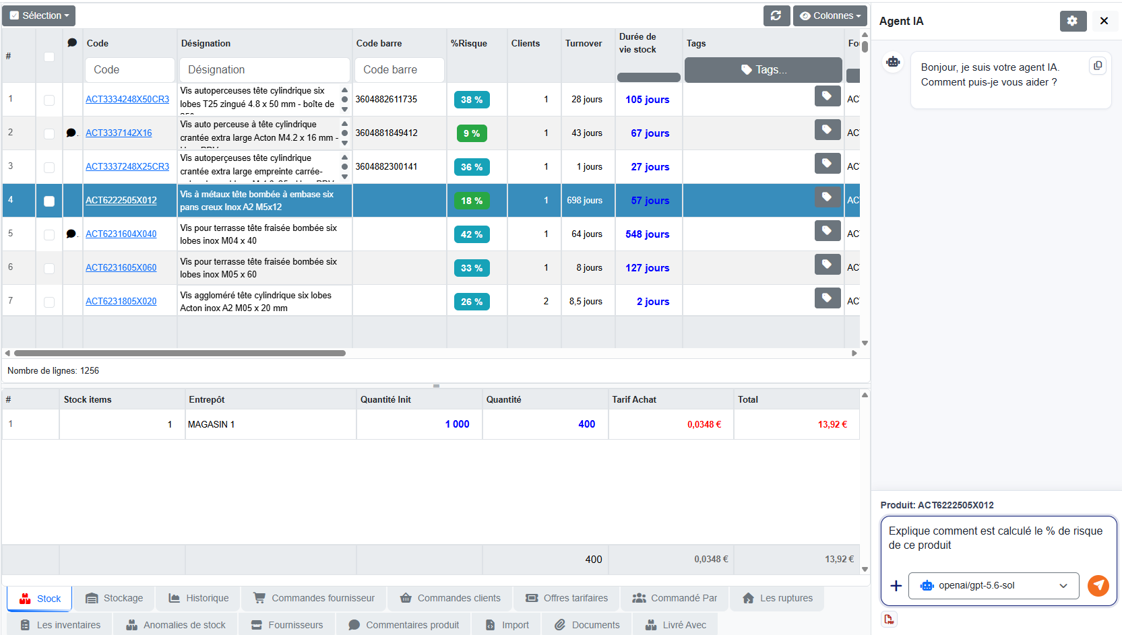
Task: Open Agent IA settings gear
Action: pos(1073,21)
